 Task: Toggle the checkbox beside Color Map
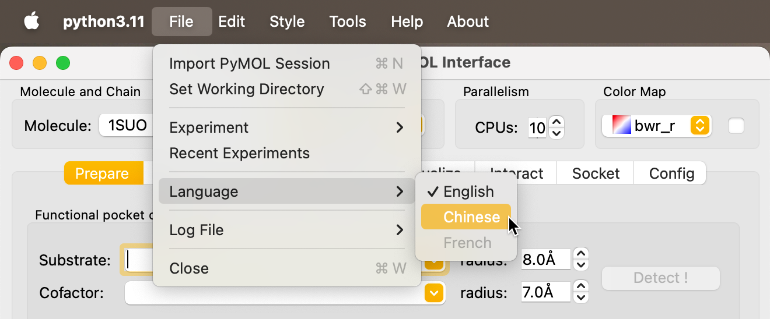736,125
